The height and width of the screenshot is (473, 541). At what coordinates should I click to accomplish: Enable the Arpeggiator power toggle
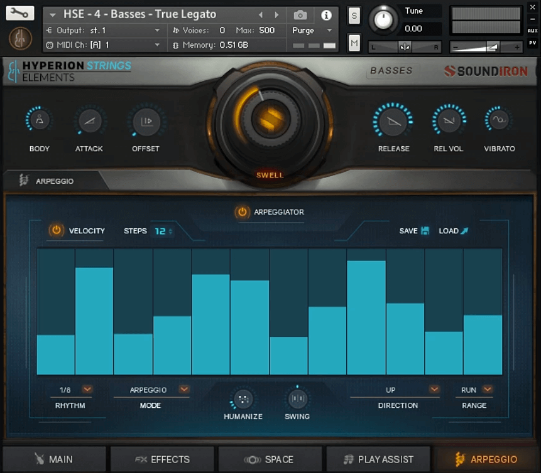(242, 212)
